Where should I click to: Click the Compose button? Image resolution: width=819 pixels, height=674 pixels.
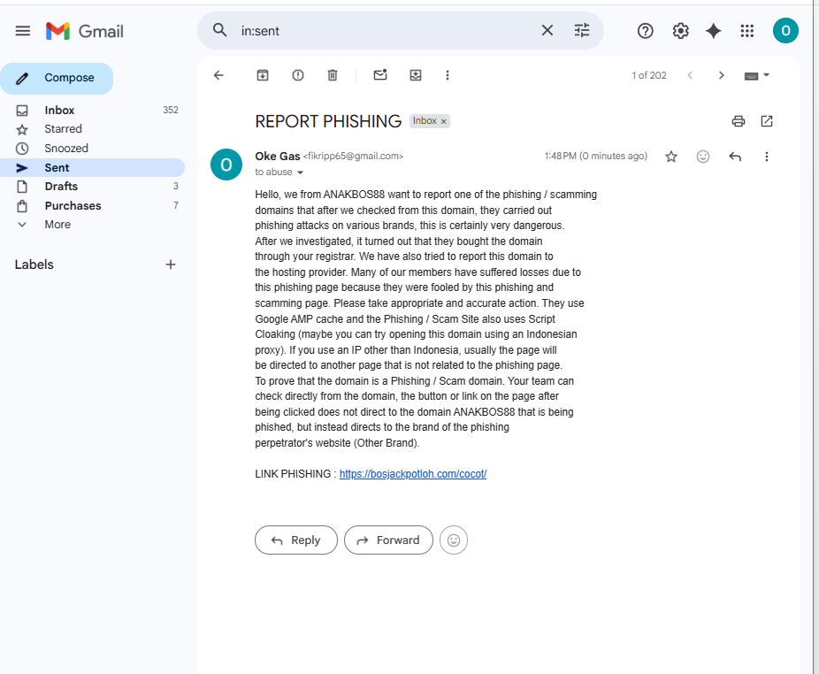click(57, 79)
